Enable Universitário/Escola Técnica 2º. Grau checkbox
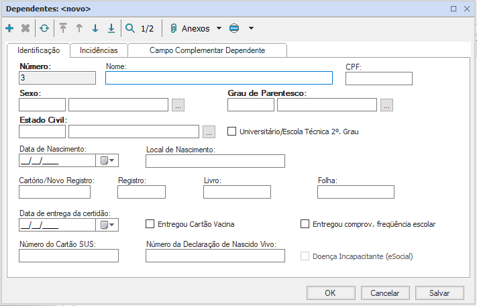477x306 pixels. click(x=232, y=132)
